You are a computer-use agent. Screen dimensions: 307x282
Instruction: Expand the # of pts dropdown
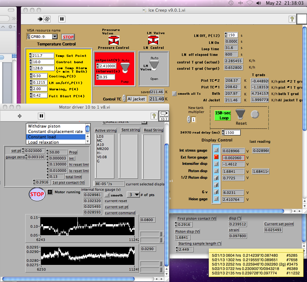(133, 195)
